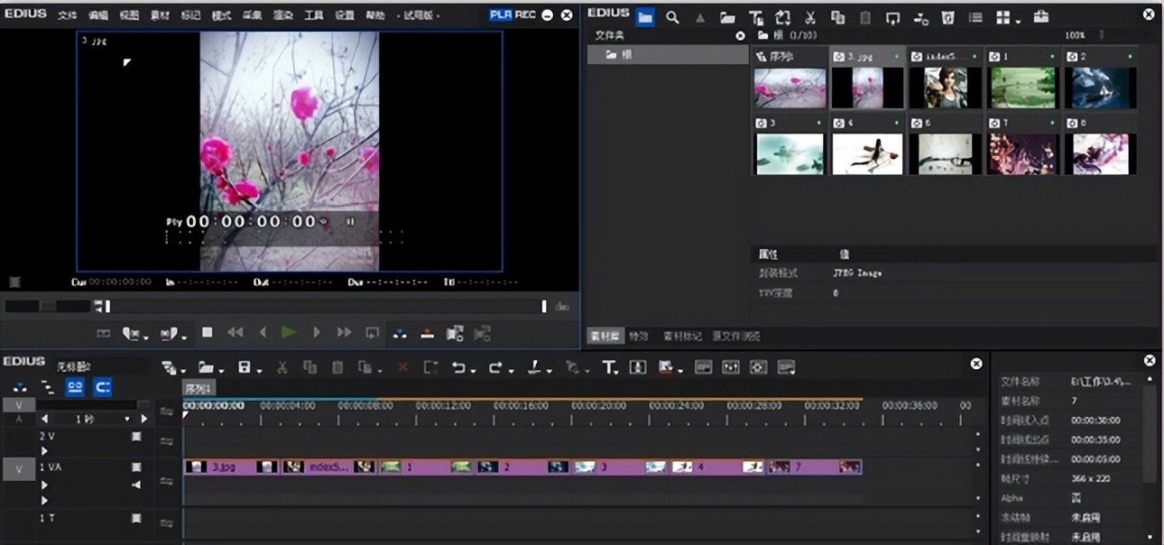The image size is (1164, 545).
Task: Click the PLR button in the preview title bar
Action: click(x=501, y=15)
